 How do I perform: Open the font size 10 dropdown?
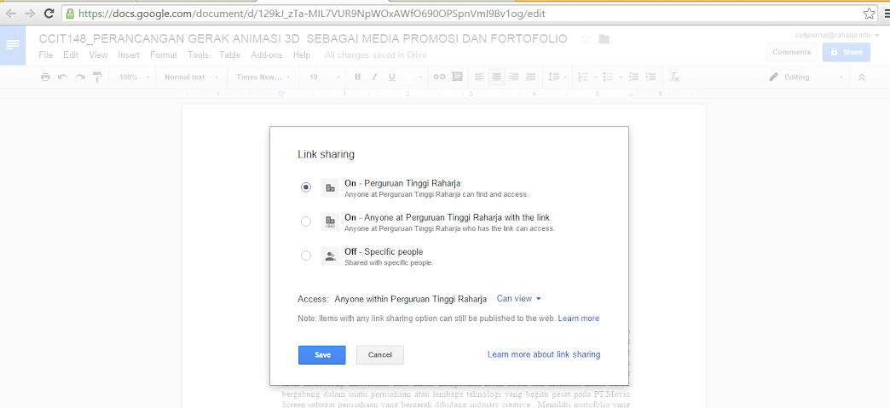325,78
